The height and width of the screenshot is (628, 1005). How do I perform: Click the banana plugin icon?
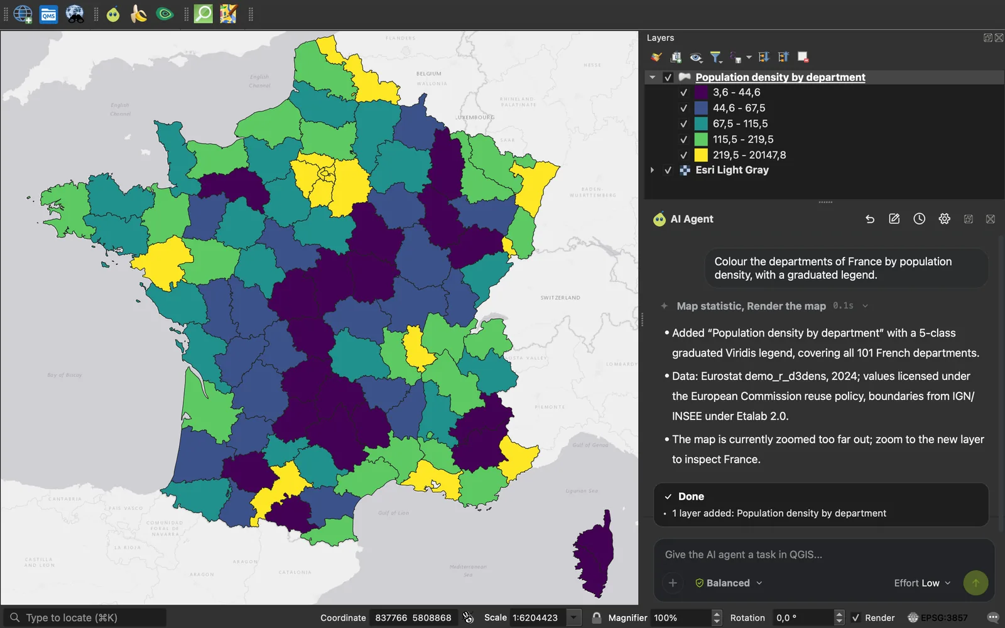click(x=138, y=14)
